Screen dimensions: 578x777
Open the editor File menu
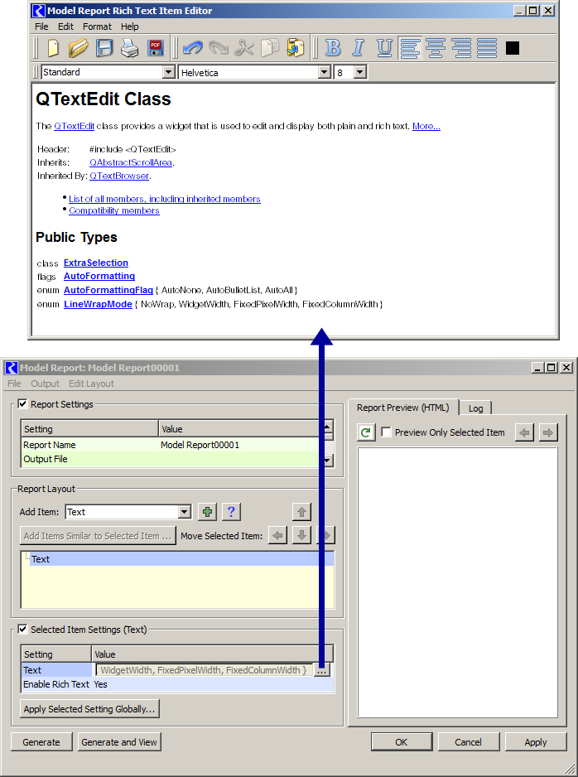[41, 27]
